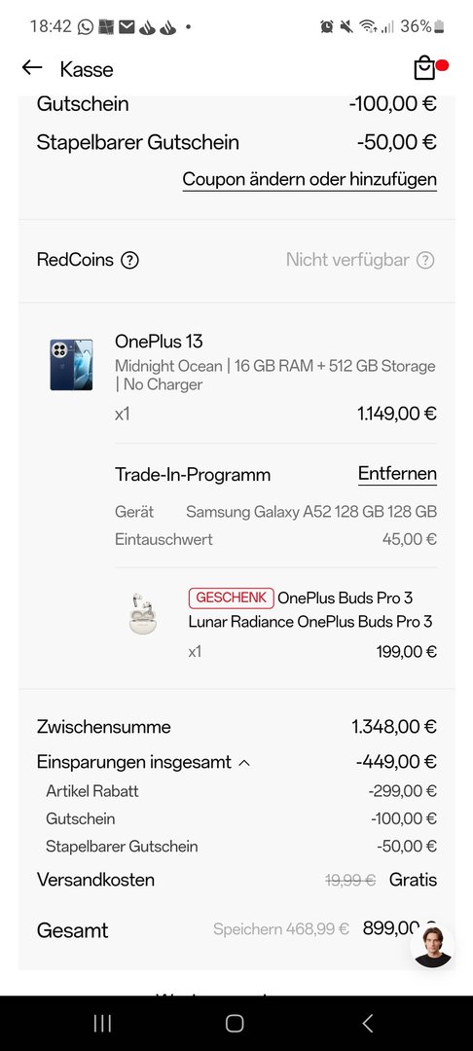Open the mail notification icon in status bar
Image resolution: width=473 pixels, height=1051 pixels.
click(127, 27)
